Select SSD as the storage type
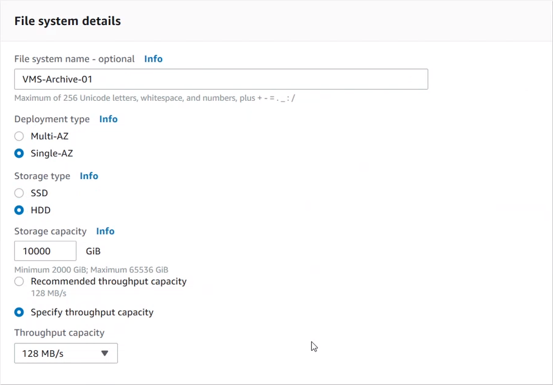The height and width of the screenshot is (385, 553). (20, 193)
